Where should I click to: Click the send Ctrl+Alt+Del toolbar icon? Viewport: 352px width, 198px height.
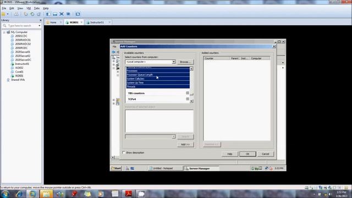16,14
